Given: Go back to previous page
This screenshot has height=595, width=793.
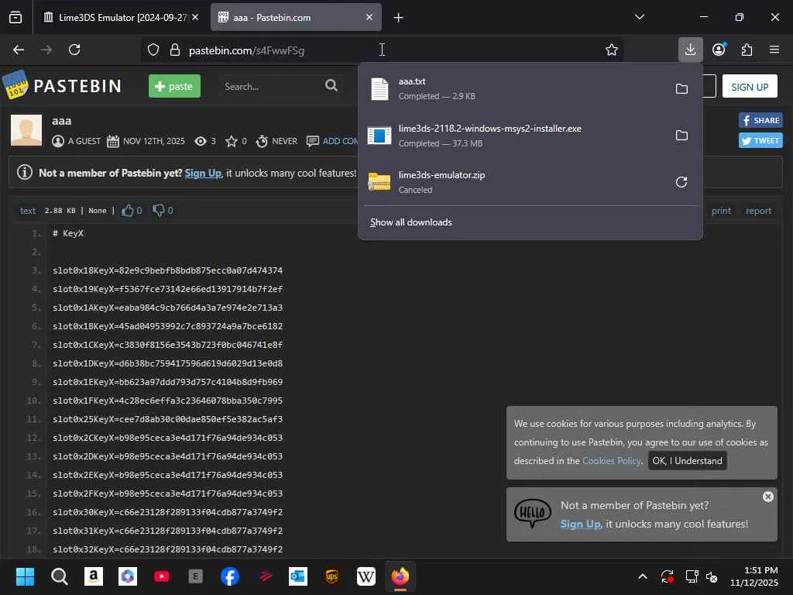Looking at the screenshot, I should [x=19, y=50].
